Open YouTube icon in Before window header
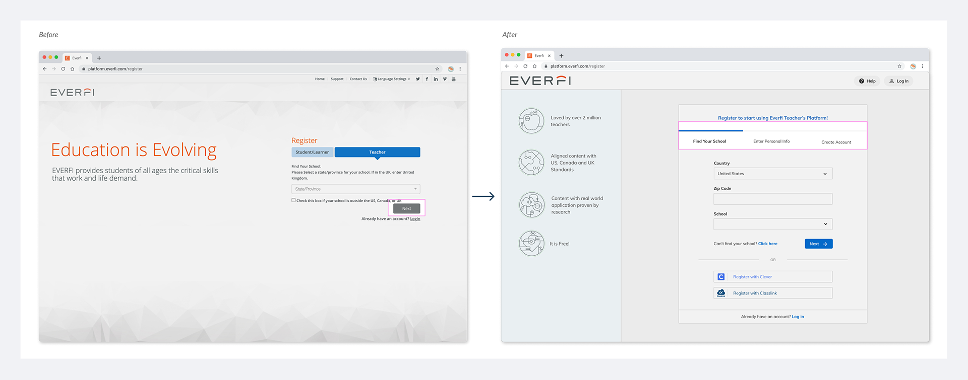 click(454, 79)
